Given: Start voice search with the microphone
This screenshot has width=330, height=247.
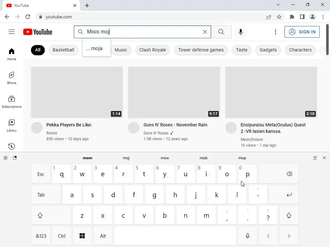Looking at the screenshot, I should [x=240, y=32].
